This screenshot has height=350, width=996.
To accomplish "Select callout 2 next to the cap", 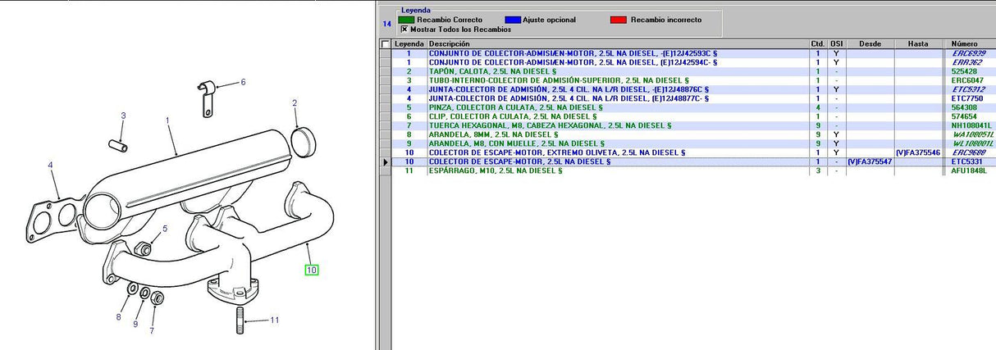I will (295, 103).
